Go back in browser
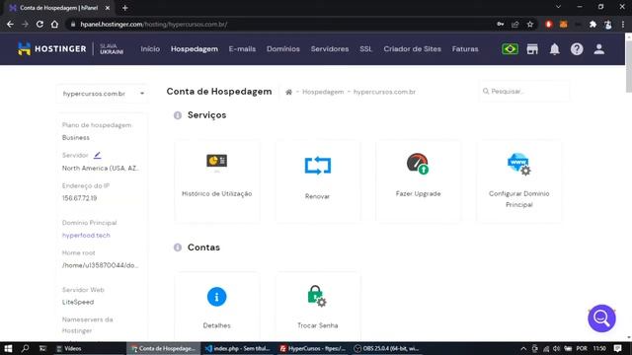 pos(10,24)
